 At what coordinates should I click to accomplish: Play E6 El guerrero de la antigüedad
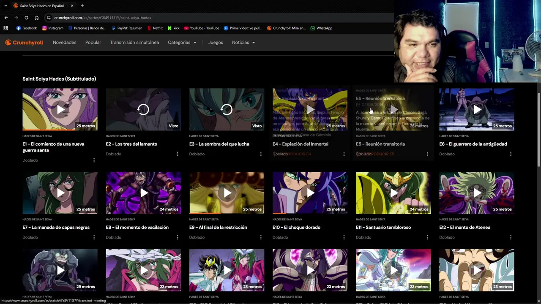tap(477, 109)
